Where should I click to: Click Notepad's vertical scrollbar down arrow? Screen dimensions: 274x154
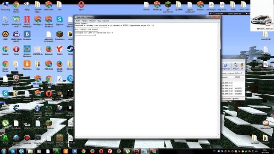[219, 135]
